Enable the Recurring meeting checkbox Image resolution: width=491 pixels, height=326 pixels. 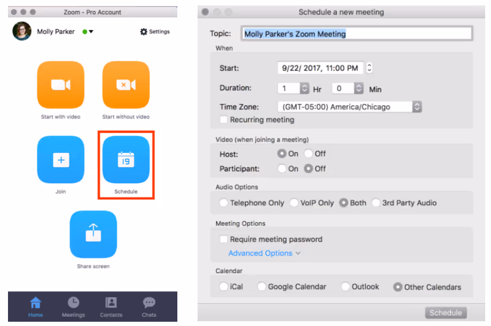[x=224, y=120]
